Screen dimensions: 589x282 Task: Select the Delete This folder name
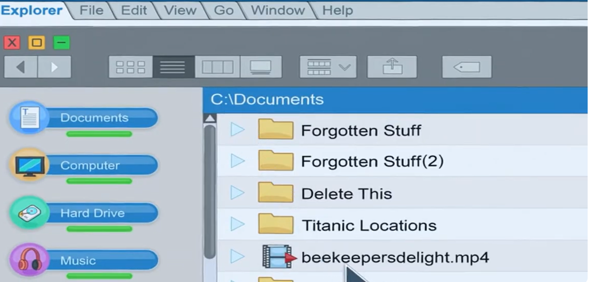[346, 194]
